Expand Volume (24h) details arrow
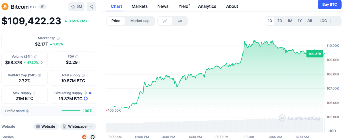The image size is (343, 139). tap(42, 63)
